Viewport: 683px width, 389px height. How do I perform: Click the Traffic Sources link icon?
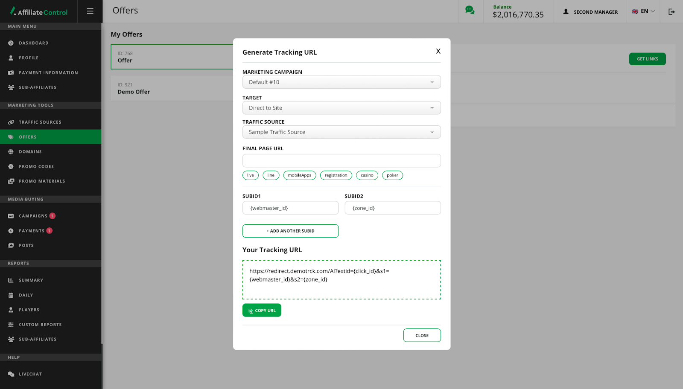[x=11, y=122]
